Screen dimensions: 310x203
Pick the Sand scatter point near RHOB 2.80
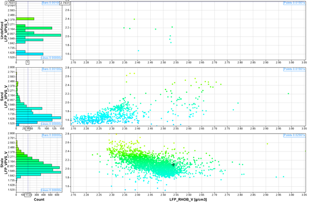click(238, 103)
